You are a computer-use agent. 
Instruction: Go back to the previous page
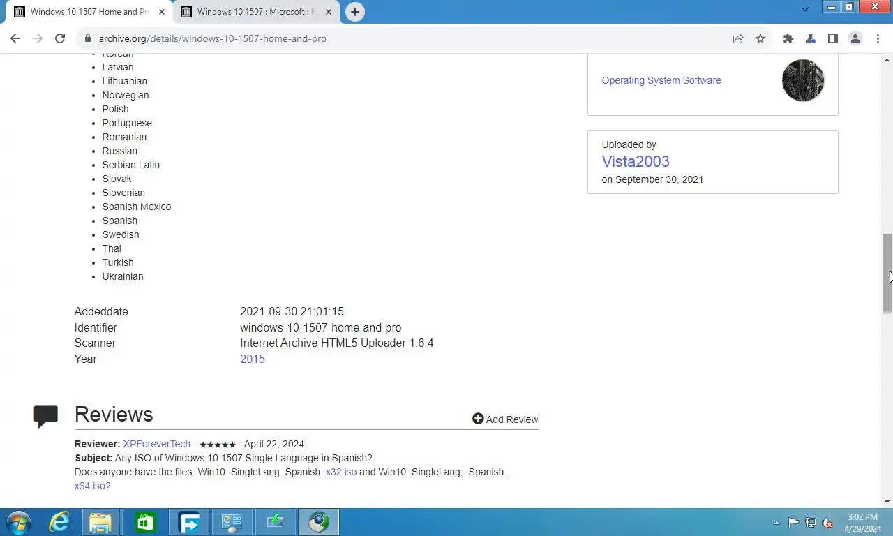[15, 38]
